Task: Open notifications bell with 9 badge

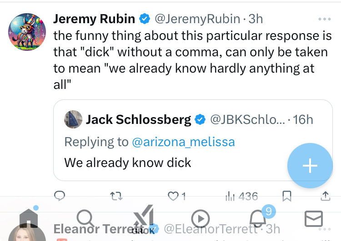Action: click(x=257, y=219)
